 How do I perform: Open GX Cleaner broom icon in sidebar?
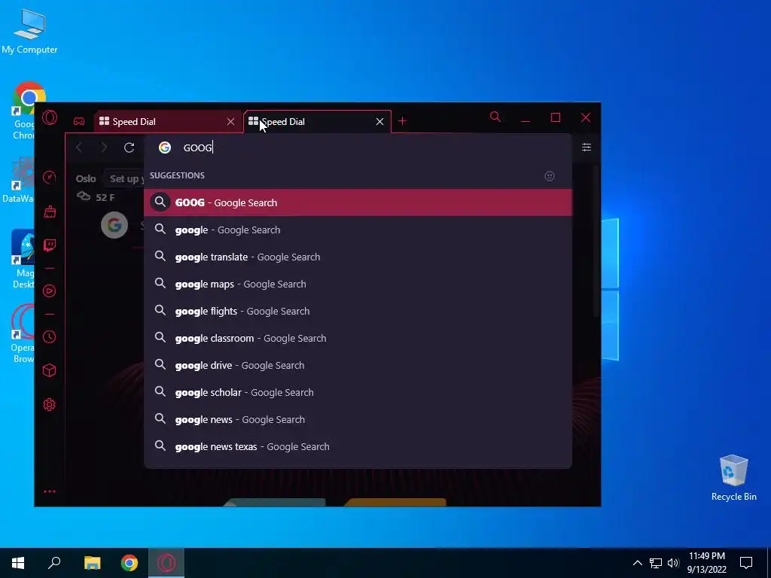tap(50, 211)
